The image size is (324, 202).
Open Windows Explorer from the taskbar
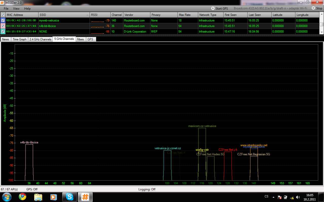[x=38, y=197]
